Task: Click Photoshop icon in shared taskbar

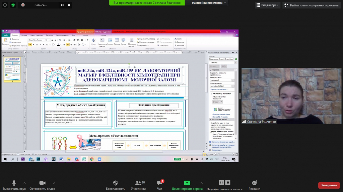Action: coord(38,159)
